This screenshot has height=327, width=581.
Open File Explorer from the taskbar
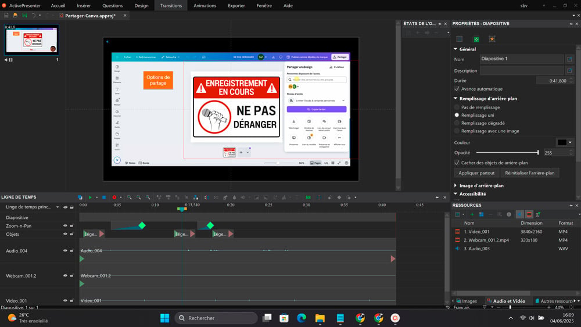(320, 318)
